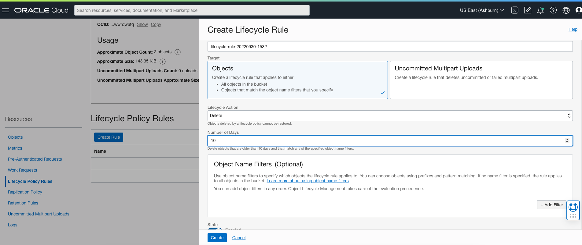This screenshot has height=245, width=582.
Task: Open the user profile avatar menu
Action: 578,10
